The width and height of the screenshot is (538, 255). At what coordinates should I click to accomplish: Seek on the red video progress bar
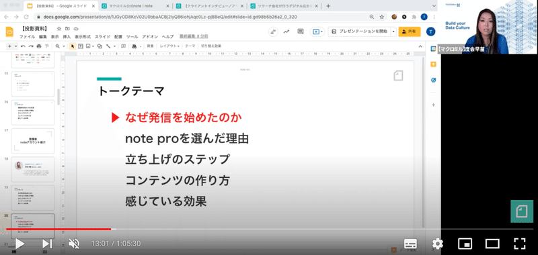[59, 229]
